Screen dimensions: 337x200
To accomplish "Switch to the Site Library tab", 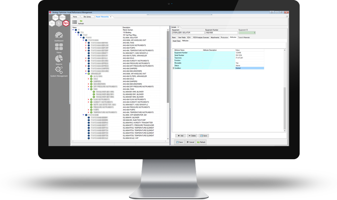I will pos(87,17).
